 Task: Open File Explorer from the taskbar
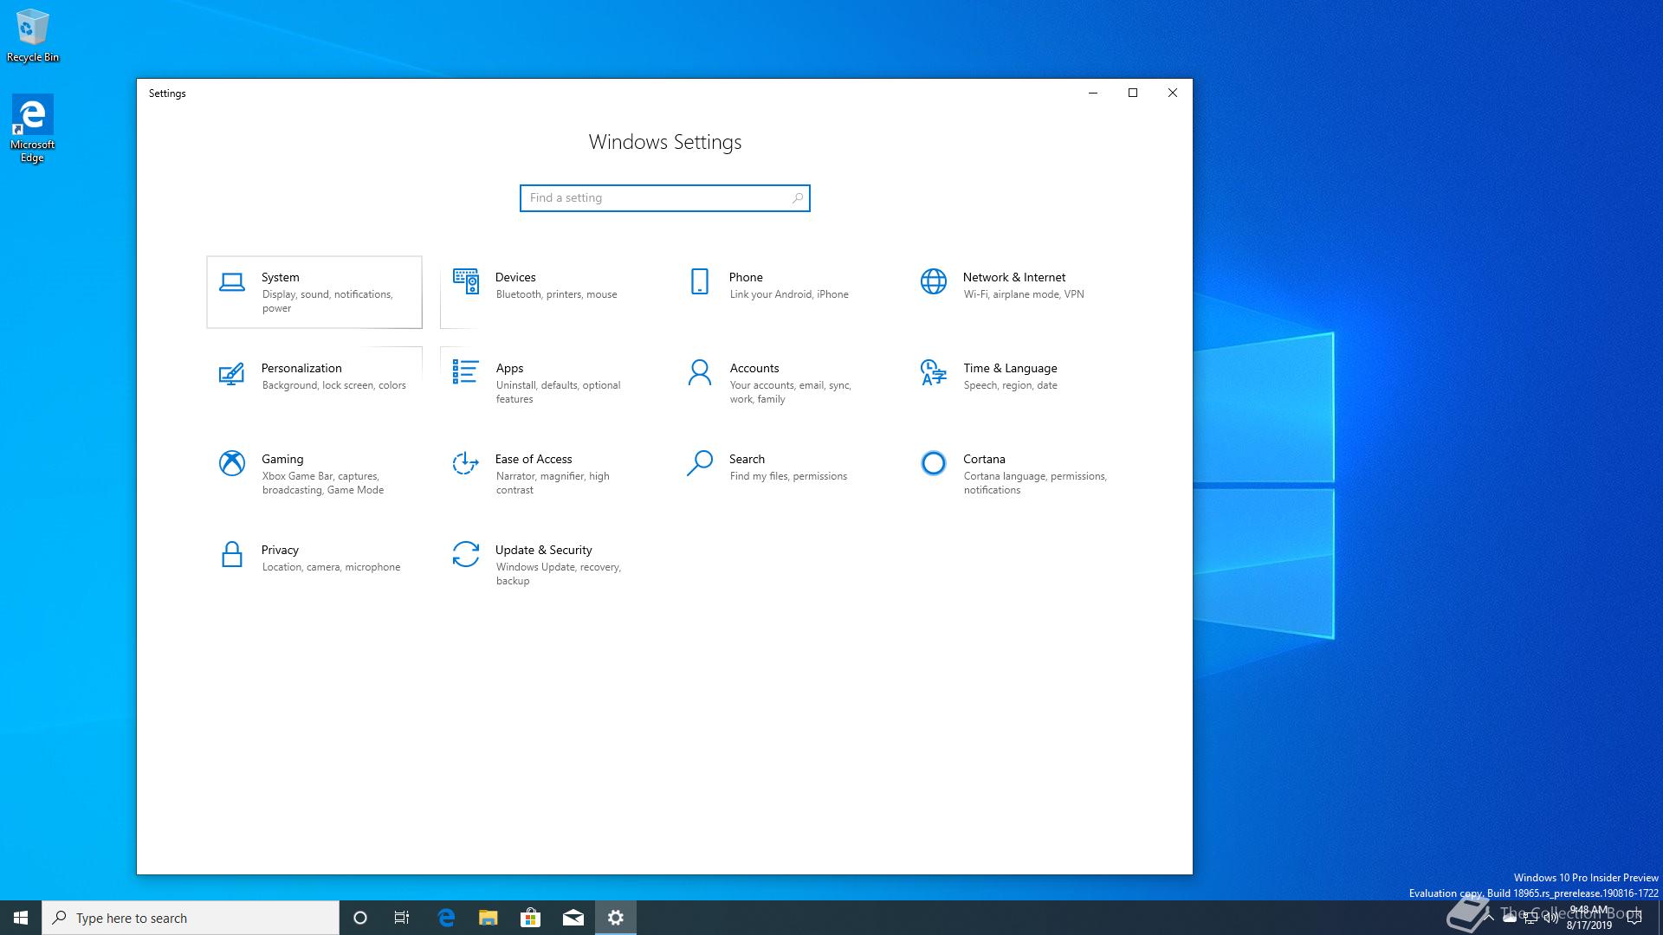[489, 918]
